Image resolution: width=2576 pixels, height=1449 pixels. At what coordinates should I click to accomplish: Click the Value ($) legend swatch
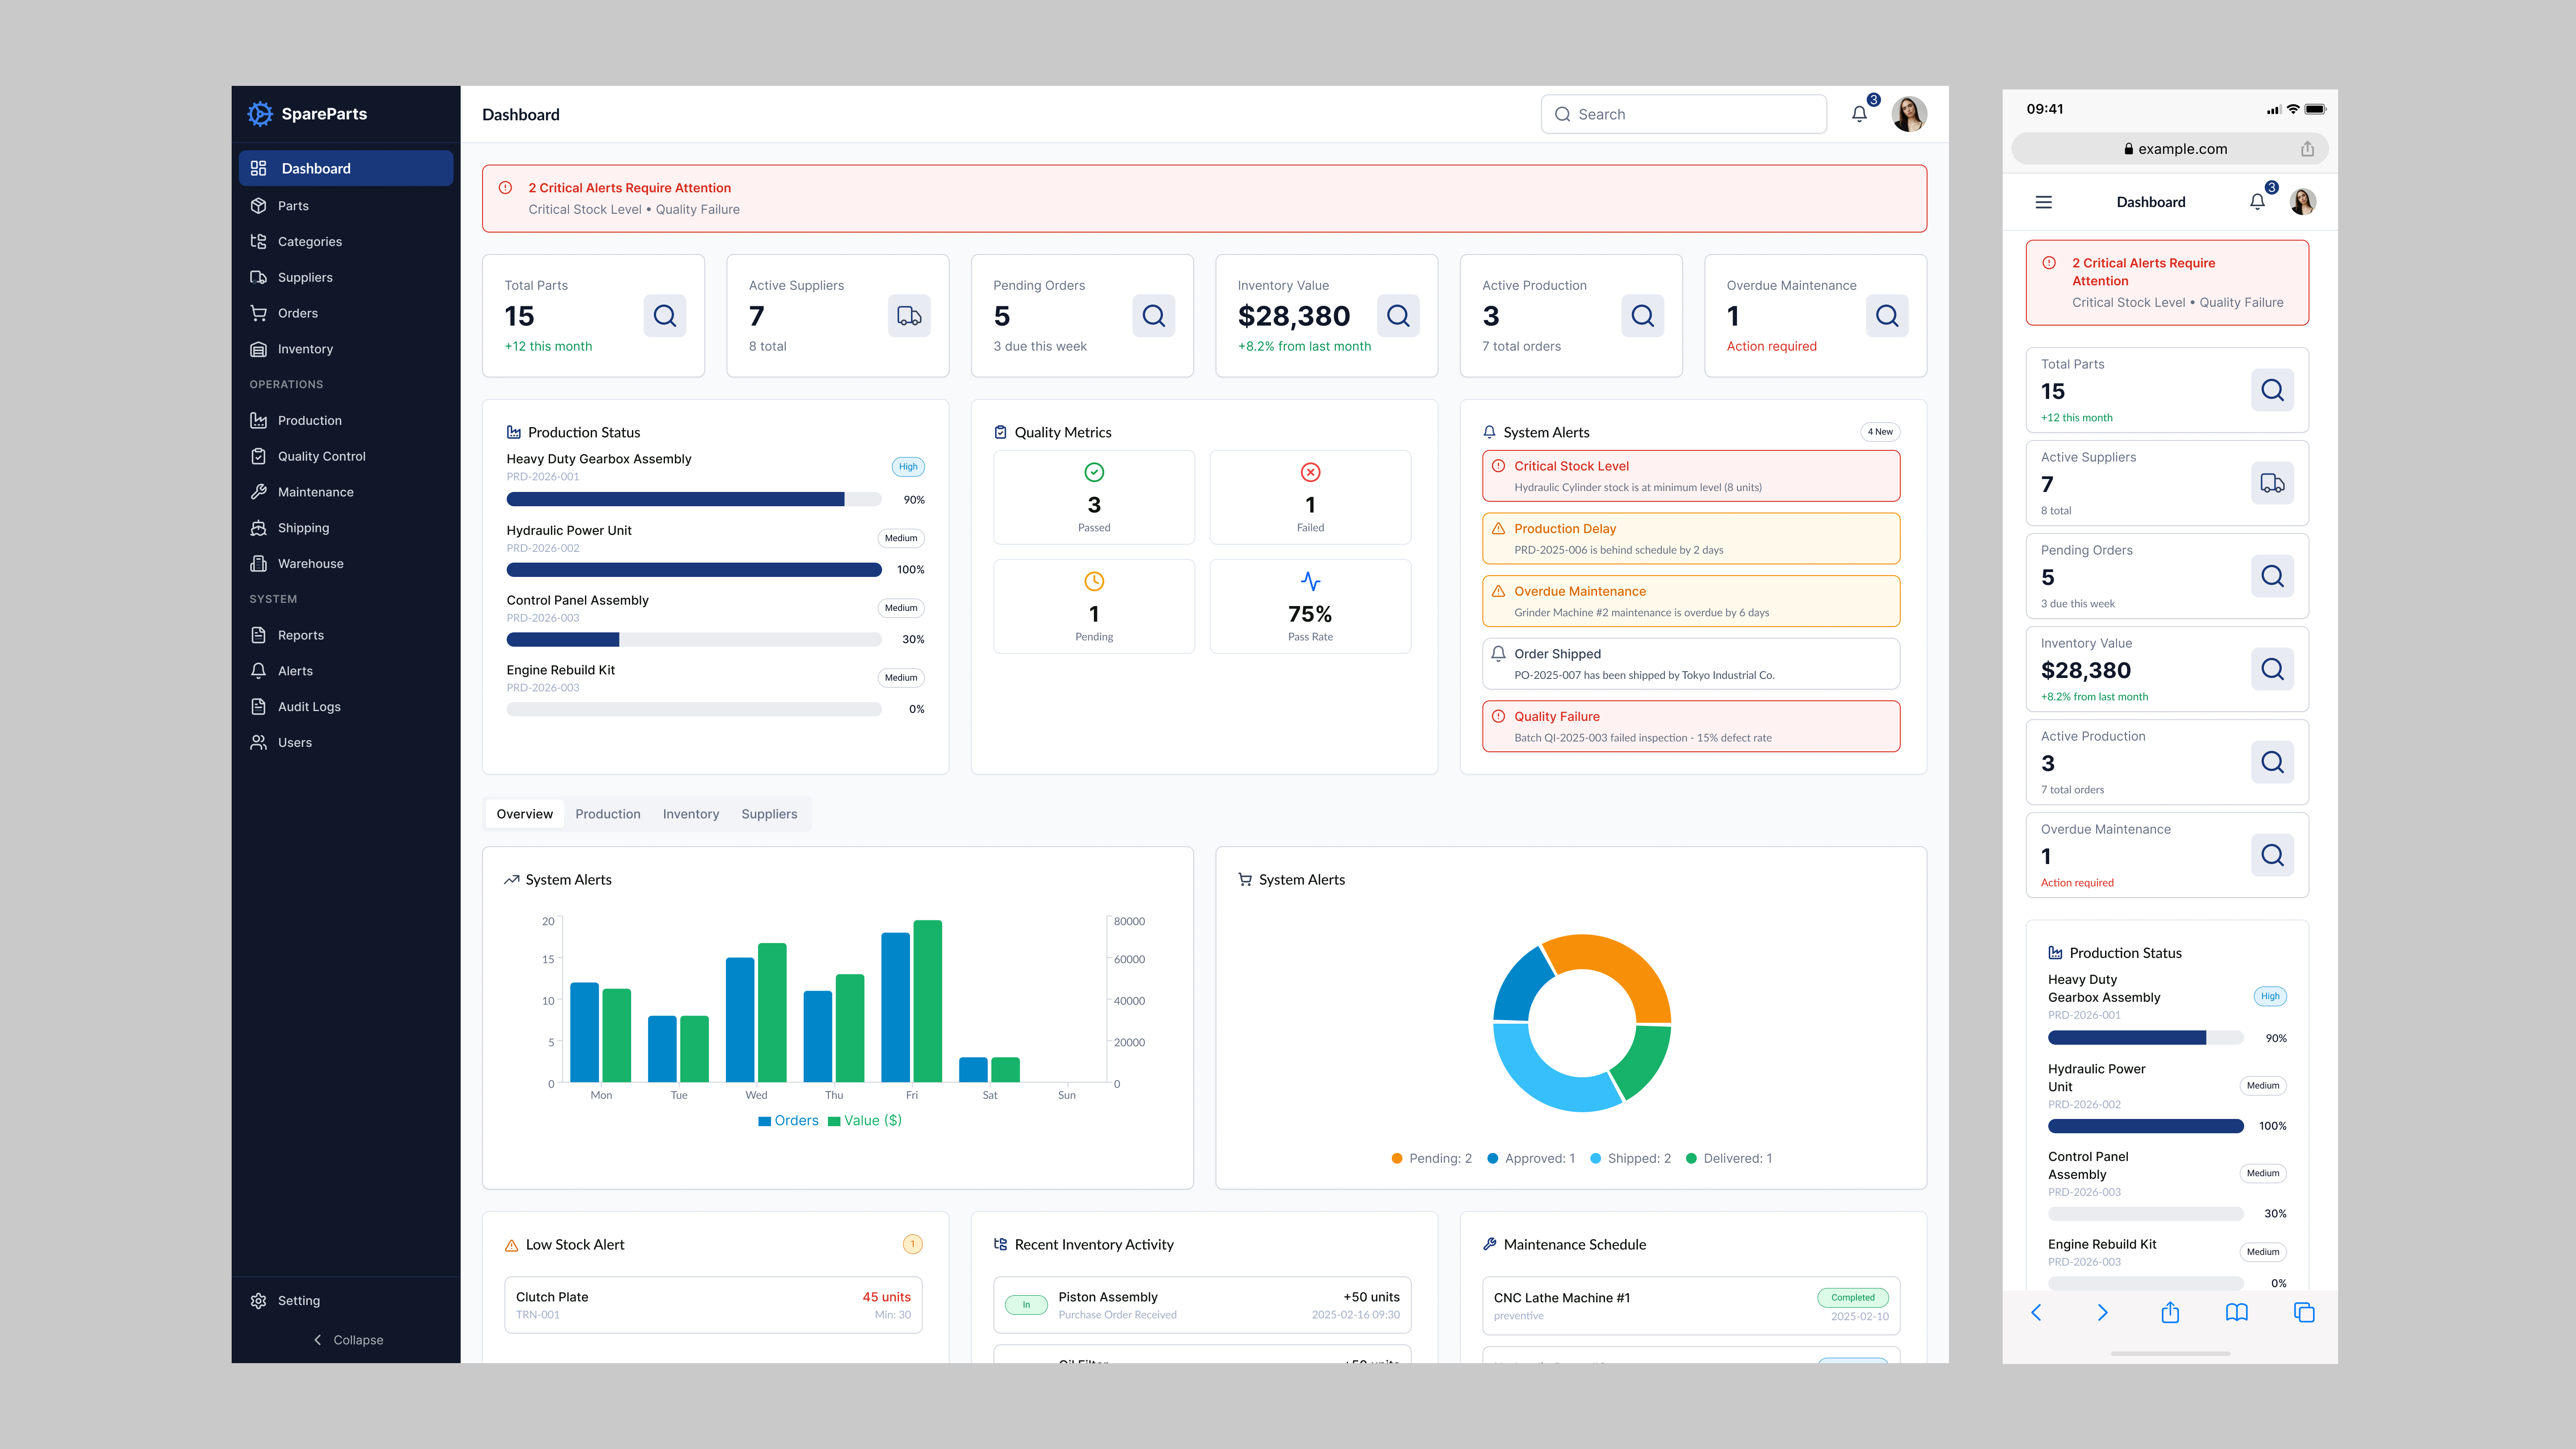pos(834,1121)
